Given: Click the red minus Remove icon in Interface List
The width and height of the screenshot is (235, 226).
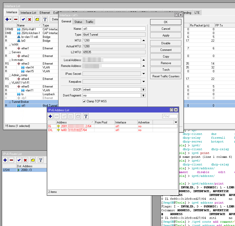Looking at the screenshot, I should [16, 19].
